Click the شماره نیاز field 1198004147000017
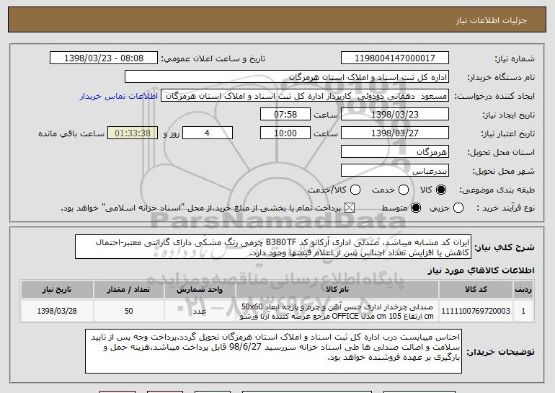 pyautogui.click(x=395, y=58)
